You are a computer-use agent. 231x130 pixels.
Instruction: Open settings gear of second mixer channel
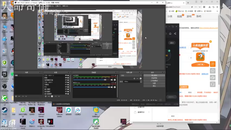coord(115,87)
